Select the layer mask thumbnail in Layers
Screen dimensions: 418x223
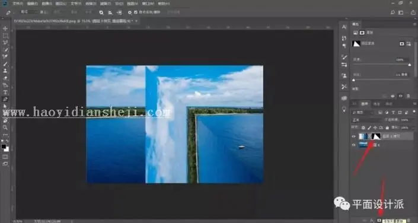376,136
